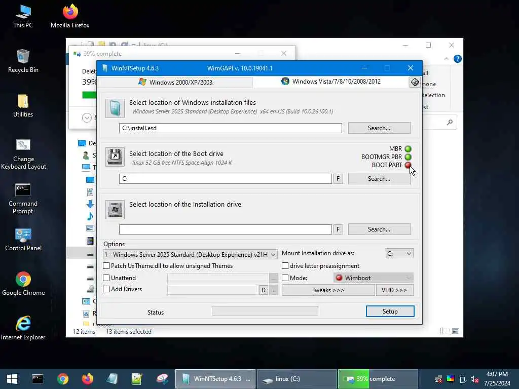Screen dimensions: 519x389
Task: Click the red BOOT PART status indicator
Action: coord(408,165)
